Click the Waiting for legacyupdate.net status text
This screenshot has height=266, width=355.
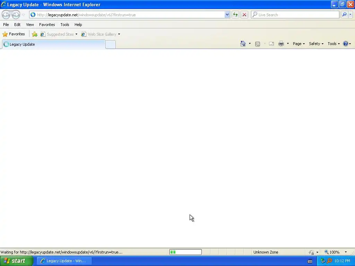(x=61, y=252)
